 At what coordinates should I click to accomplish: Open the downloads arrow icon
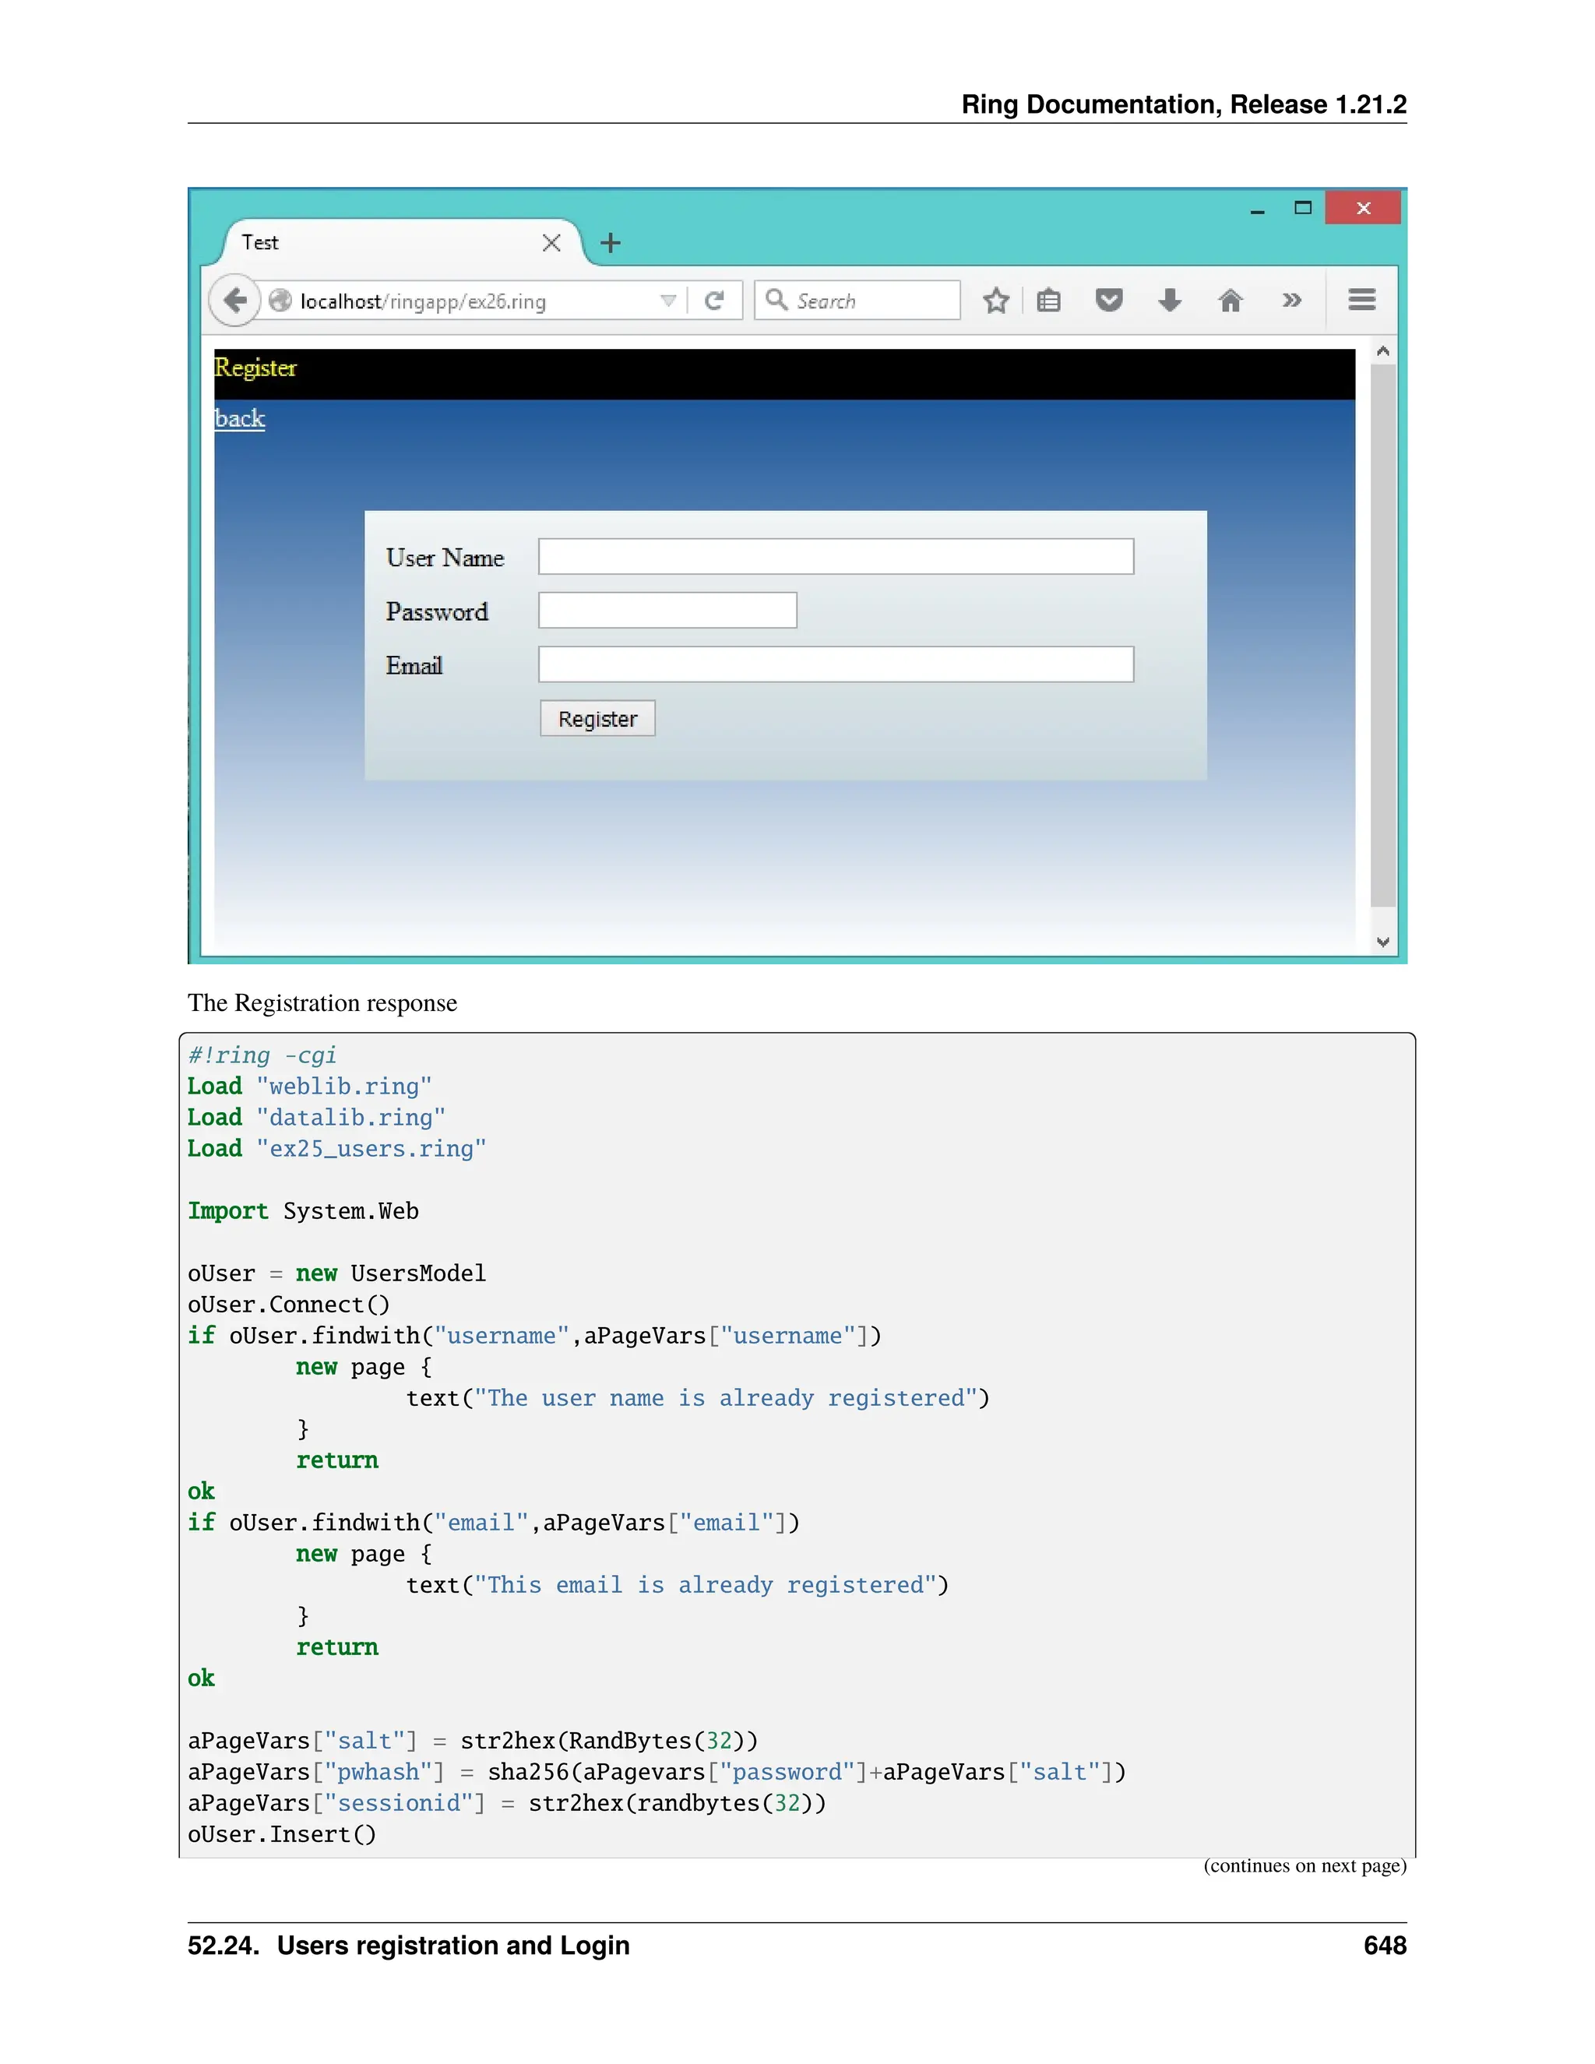pos(1170,301)
